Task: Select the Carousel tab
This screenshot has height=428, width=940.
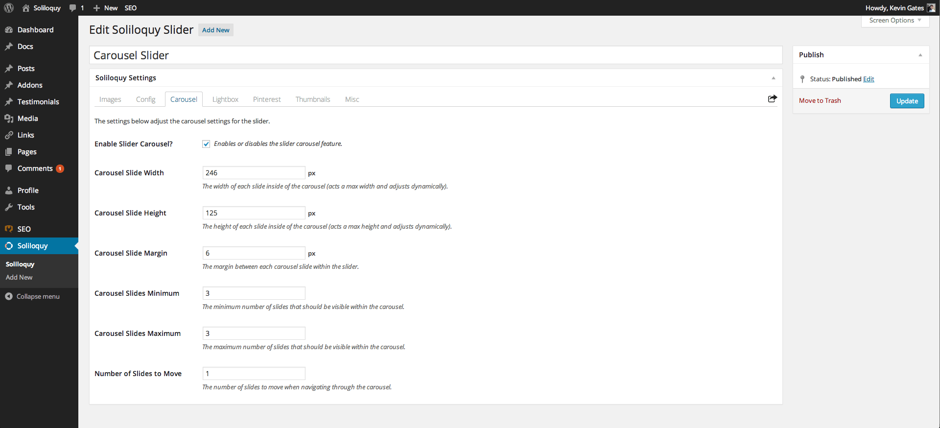Action: tap(184, 99)
